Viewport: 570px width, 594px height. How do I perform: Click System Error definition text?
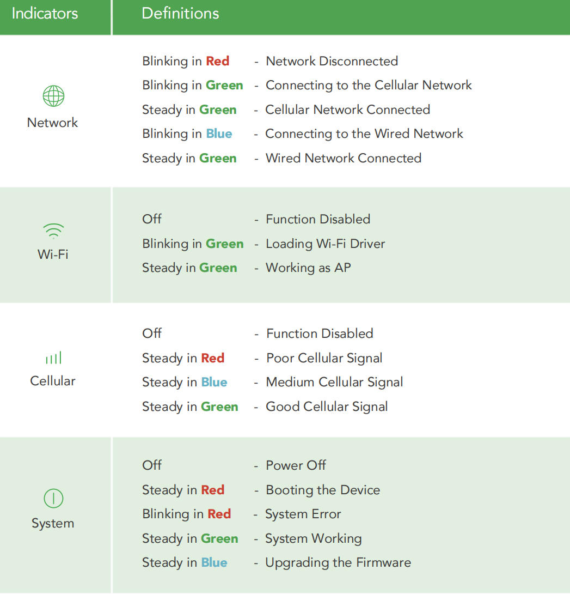click(x=303, y=514)
